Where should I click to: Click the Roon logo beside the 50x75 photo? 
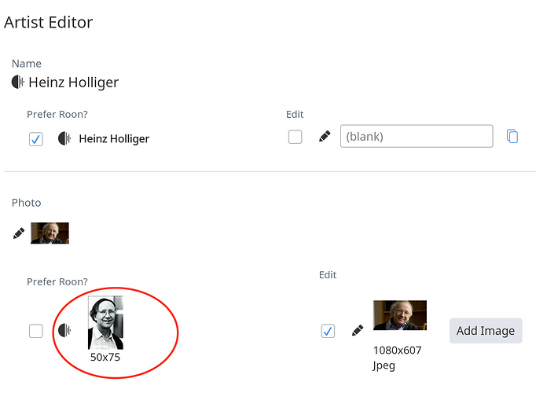64,330
